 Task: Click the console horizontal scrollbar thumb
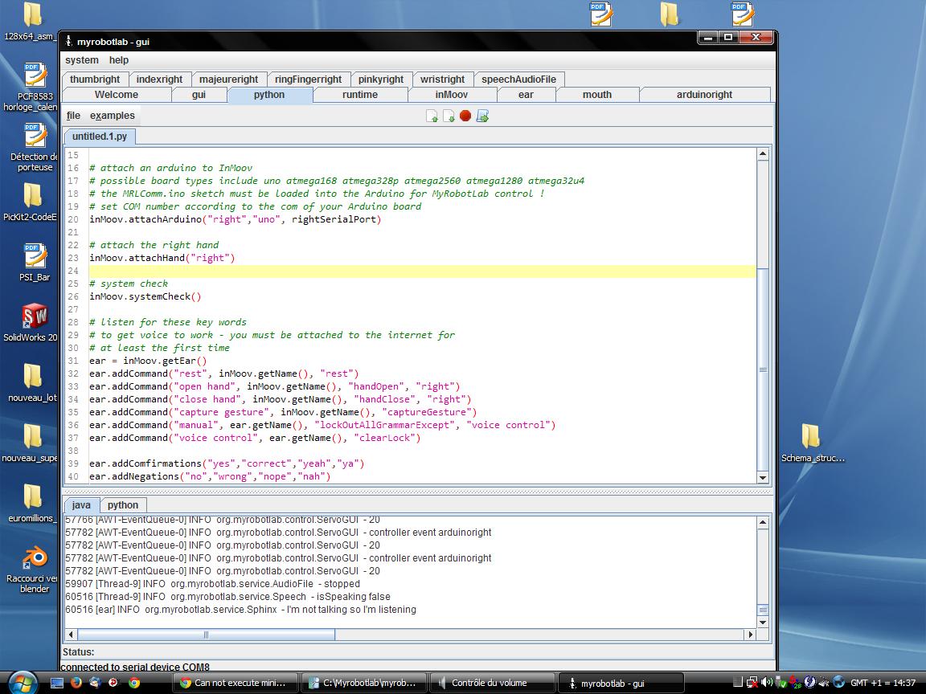[206, 635]
